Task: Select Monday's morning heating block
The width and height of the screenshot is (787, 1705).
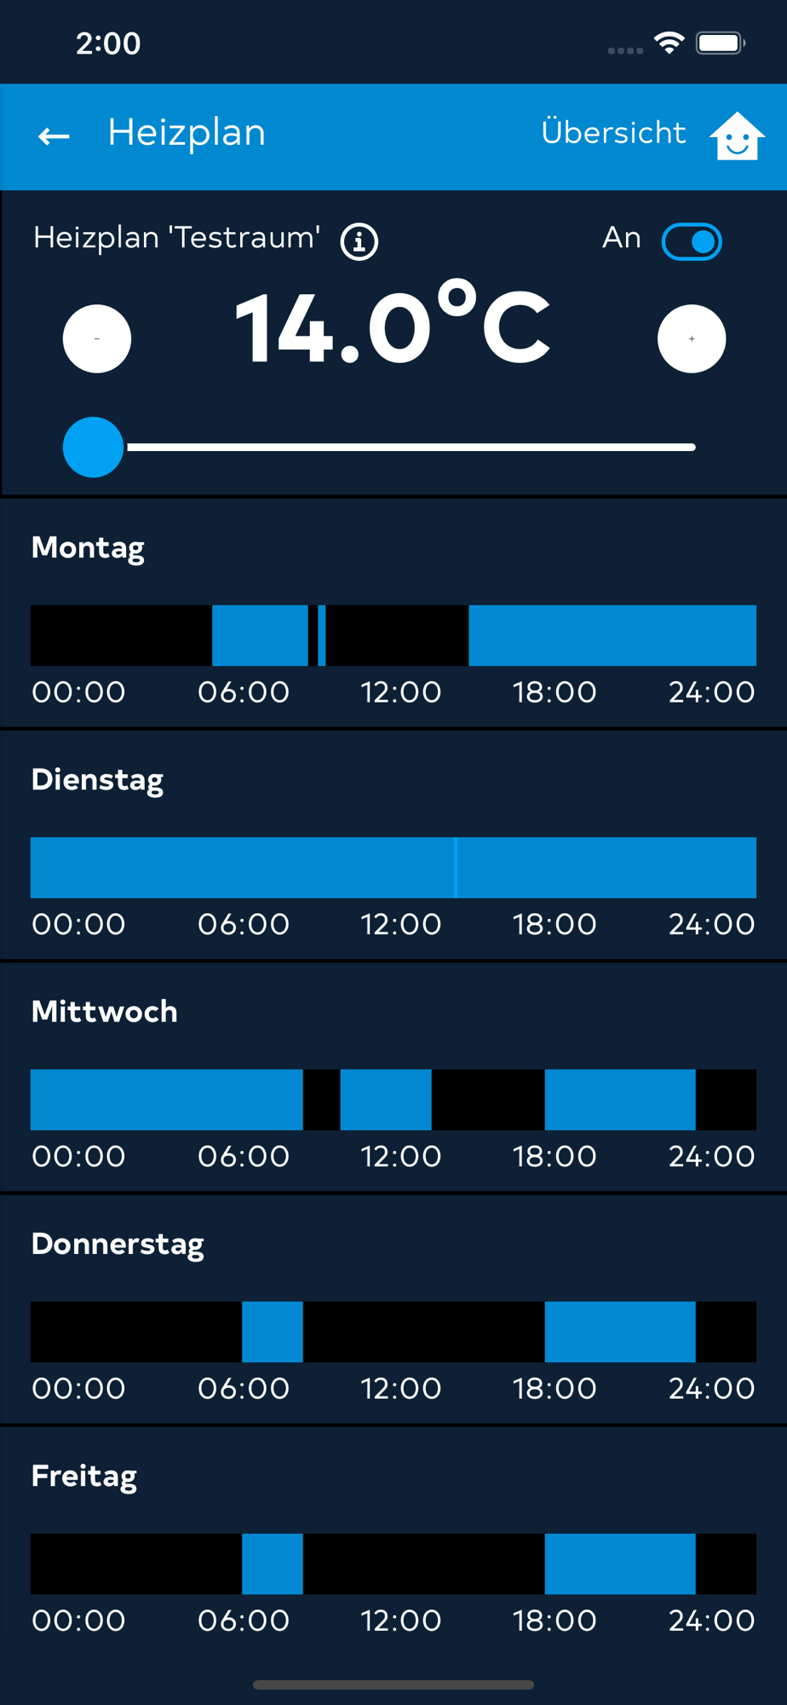Action: pyautogui.click(x=260, y=636)
